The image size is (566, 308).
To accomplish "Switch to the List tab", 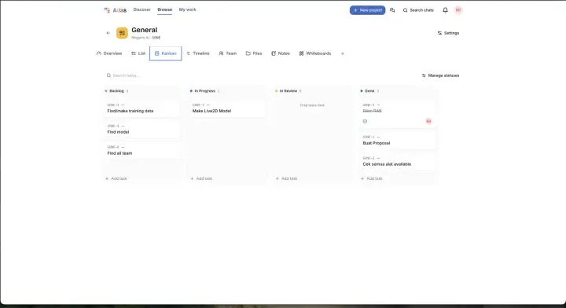I will [138, 53].
